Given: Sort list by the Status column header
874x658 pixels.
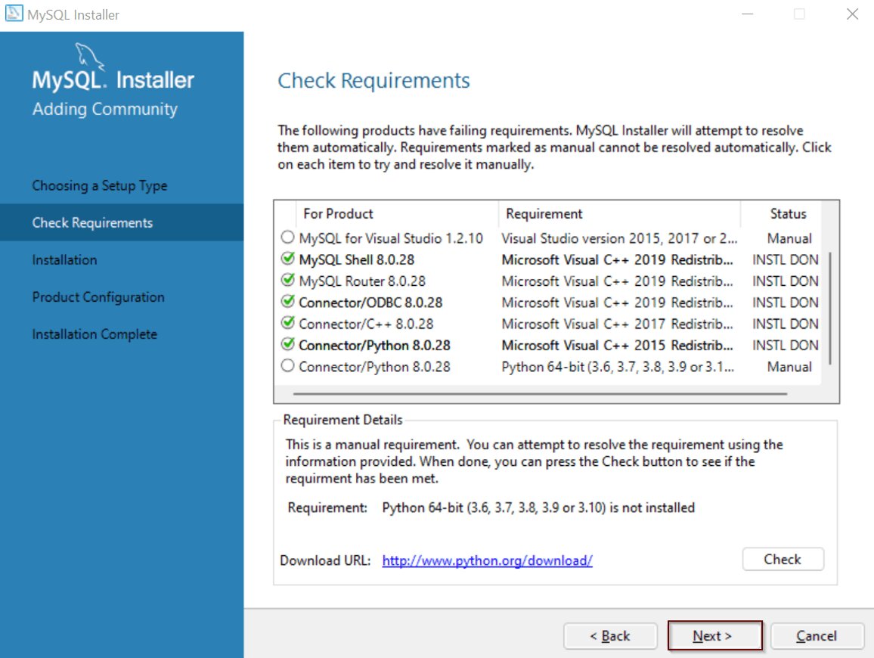Looking at the screenshot, I should point(788,214).
